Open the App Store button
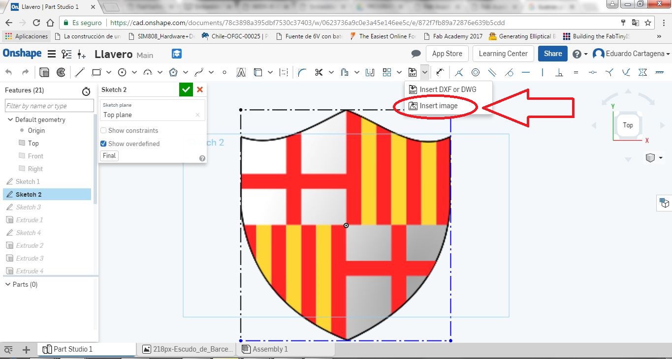672x359 pixels. [447, 54]
